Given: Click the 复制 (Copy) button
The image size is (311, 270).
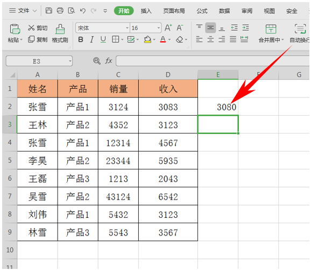Looking at the screenshot, I should pyautogui.click(x=38, y=39).
